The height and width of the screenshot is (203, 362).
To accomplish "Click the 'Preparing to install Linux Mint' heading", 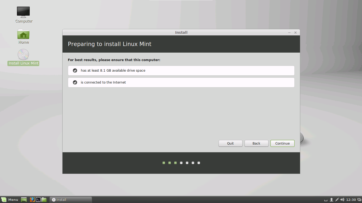I will tap(109, 44).
